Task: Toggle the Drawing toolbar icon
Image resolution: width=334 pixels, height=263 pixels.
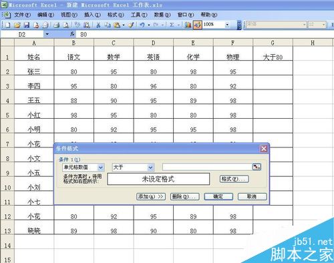Action: [198, 25]
